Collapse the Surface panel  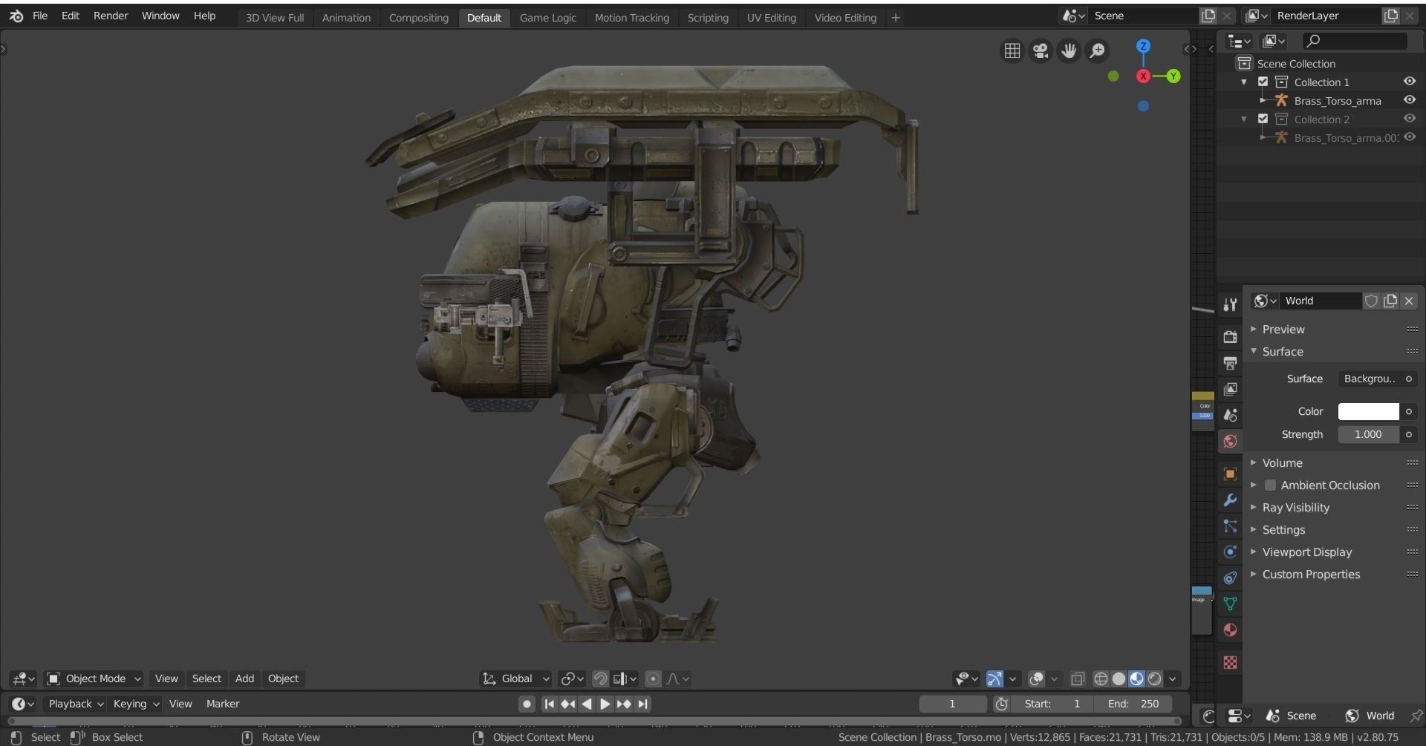tap(1282, 352)
